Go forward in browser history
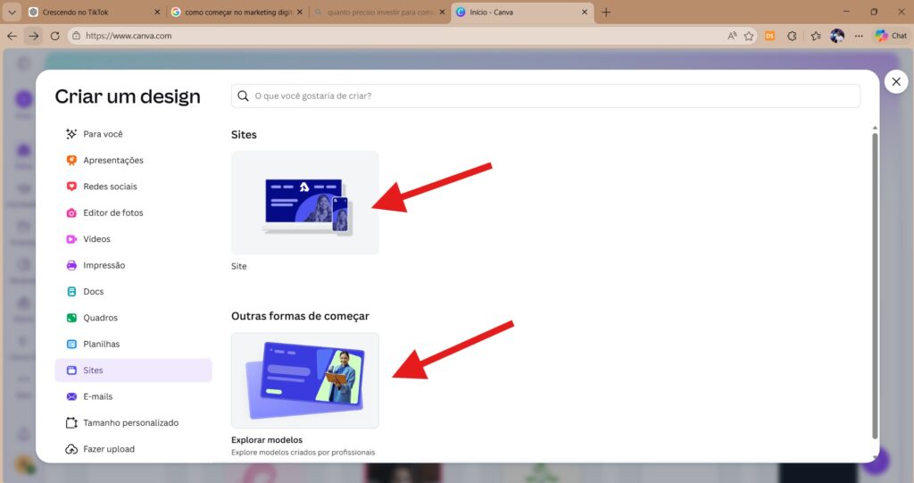Image resolution: width=914 pixels, height=483 pixels. point(34,36)
